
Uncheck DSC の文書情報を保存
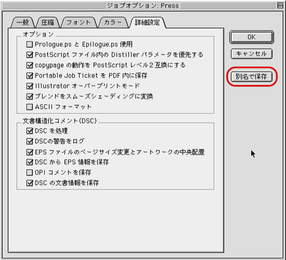pyautogui.click(x=30, y=183)
